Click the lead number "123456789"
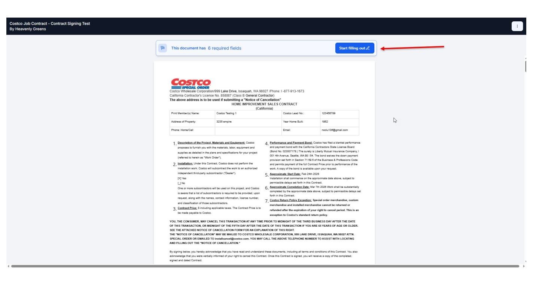The height and width of the screenshot is (303, 539). click(328, 113)
